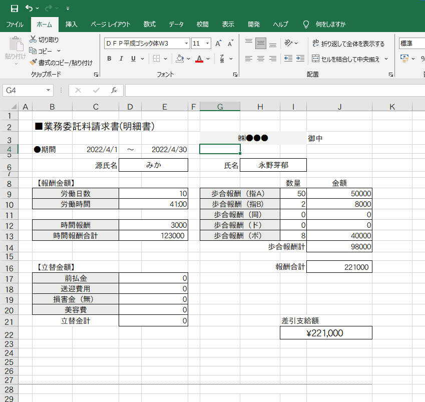Click the Cut (切り取り) scissors icon
This screenshot has height=402, width=425.
(34, 39)
